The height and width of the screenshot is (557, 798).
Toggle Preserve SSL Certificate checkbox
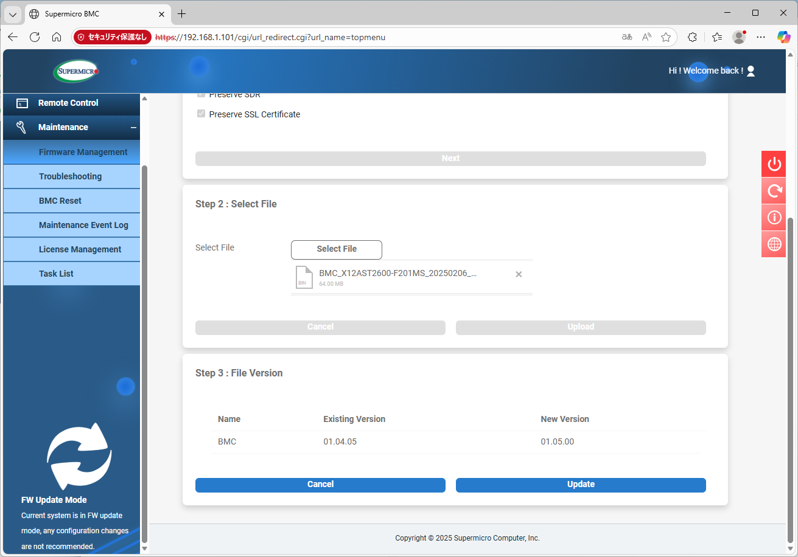click(201, 114)
